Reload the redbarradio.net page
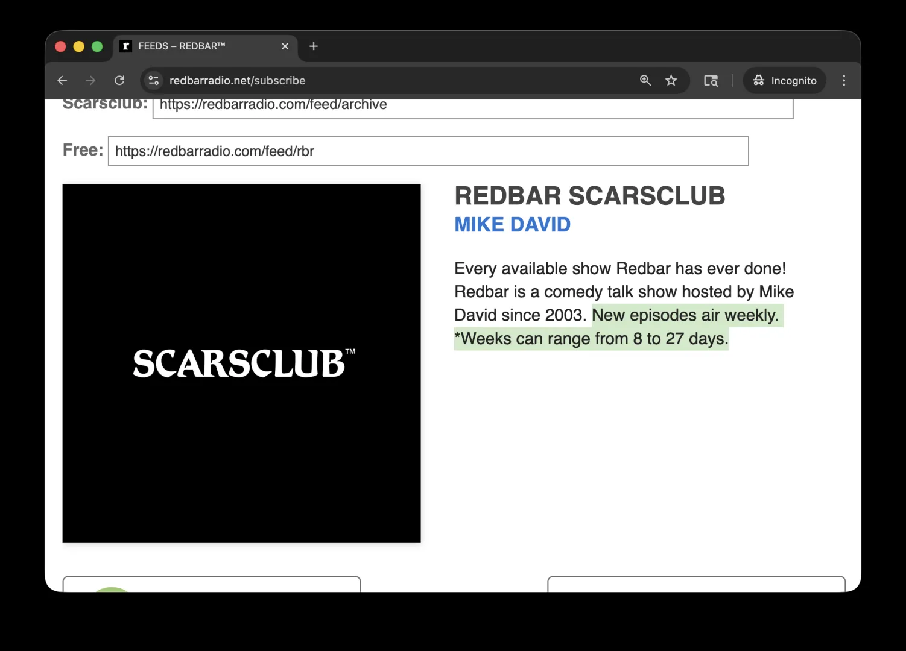906x651 pixels. (x=119, y=81)
